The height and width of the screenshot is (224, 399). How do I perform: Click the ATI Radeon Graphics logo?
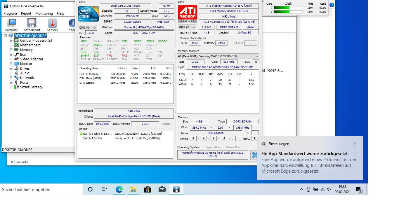[188, 14]
